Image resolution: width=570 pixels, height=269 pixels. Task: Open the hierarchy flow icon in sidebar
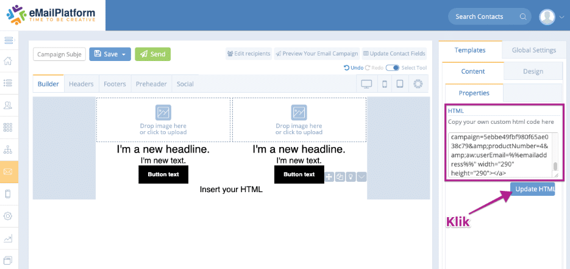click(x=8, y=149)
